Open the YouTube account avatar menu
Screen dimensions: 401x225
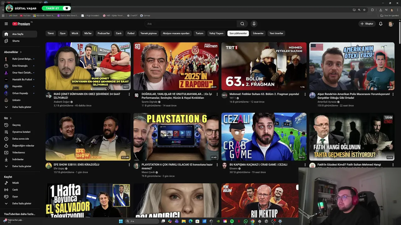(390, 24)
